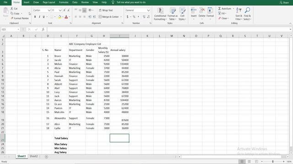
Task: Click the Insert Function fx icon
Action: tap(43, 29)
